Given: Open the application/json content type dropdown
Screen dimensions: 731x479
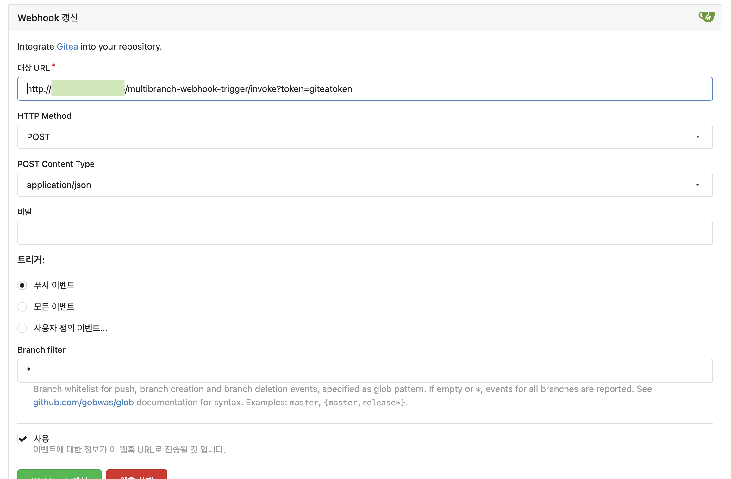Looking at the screenshot, I should tap(348, 185).
